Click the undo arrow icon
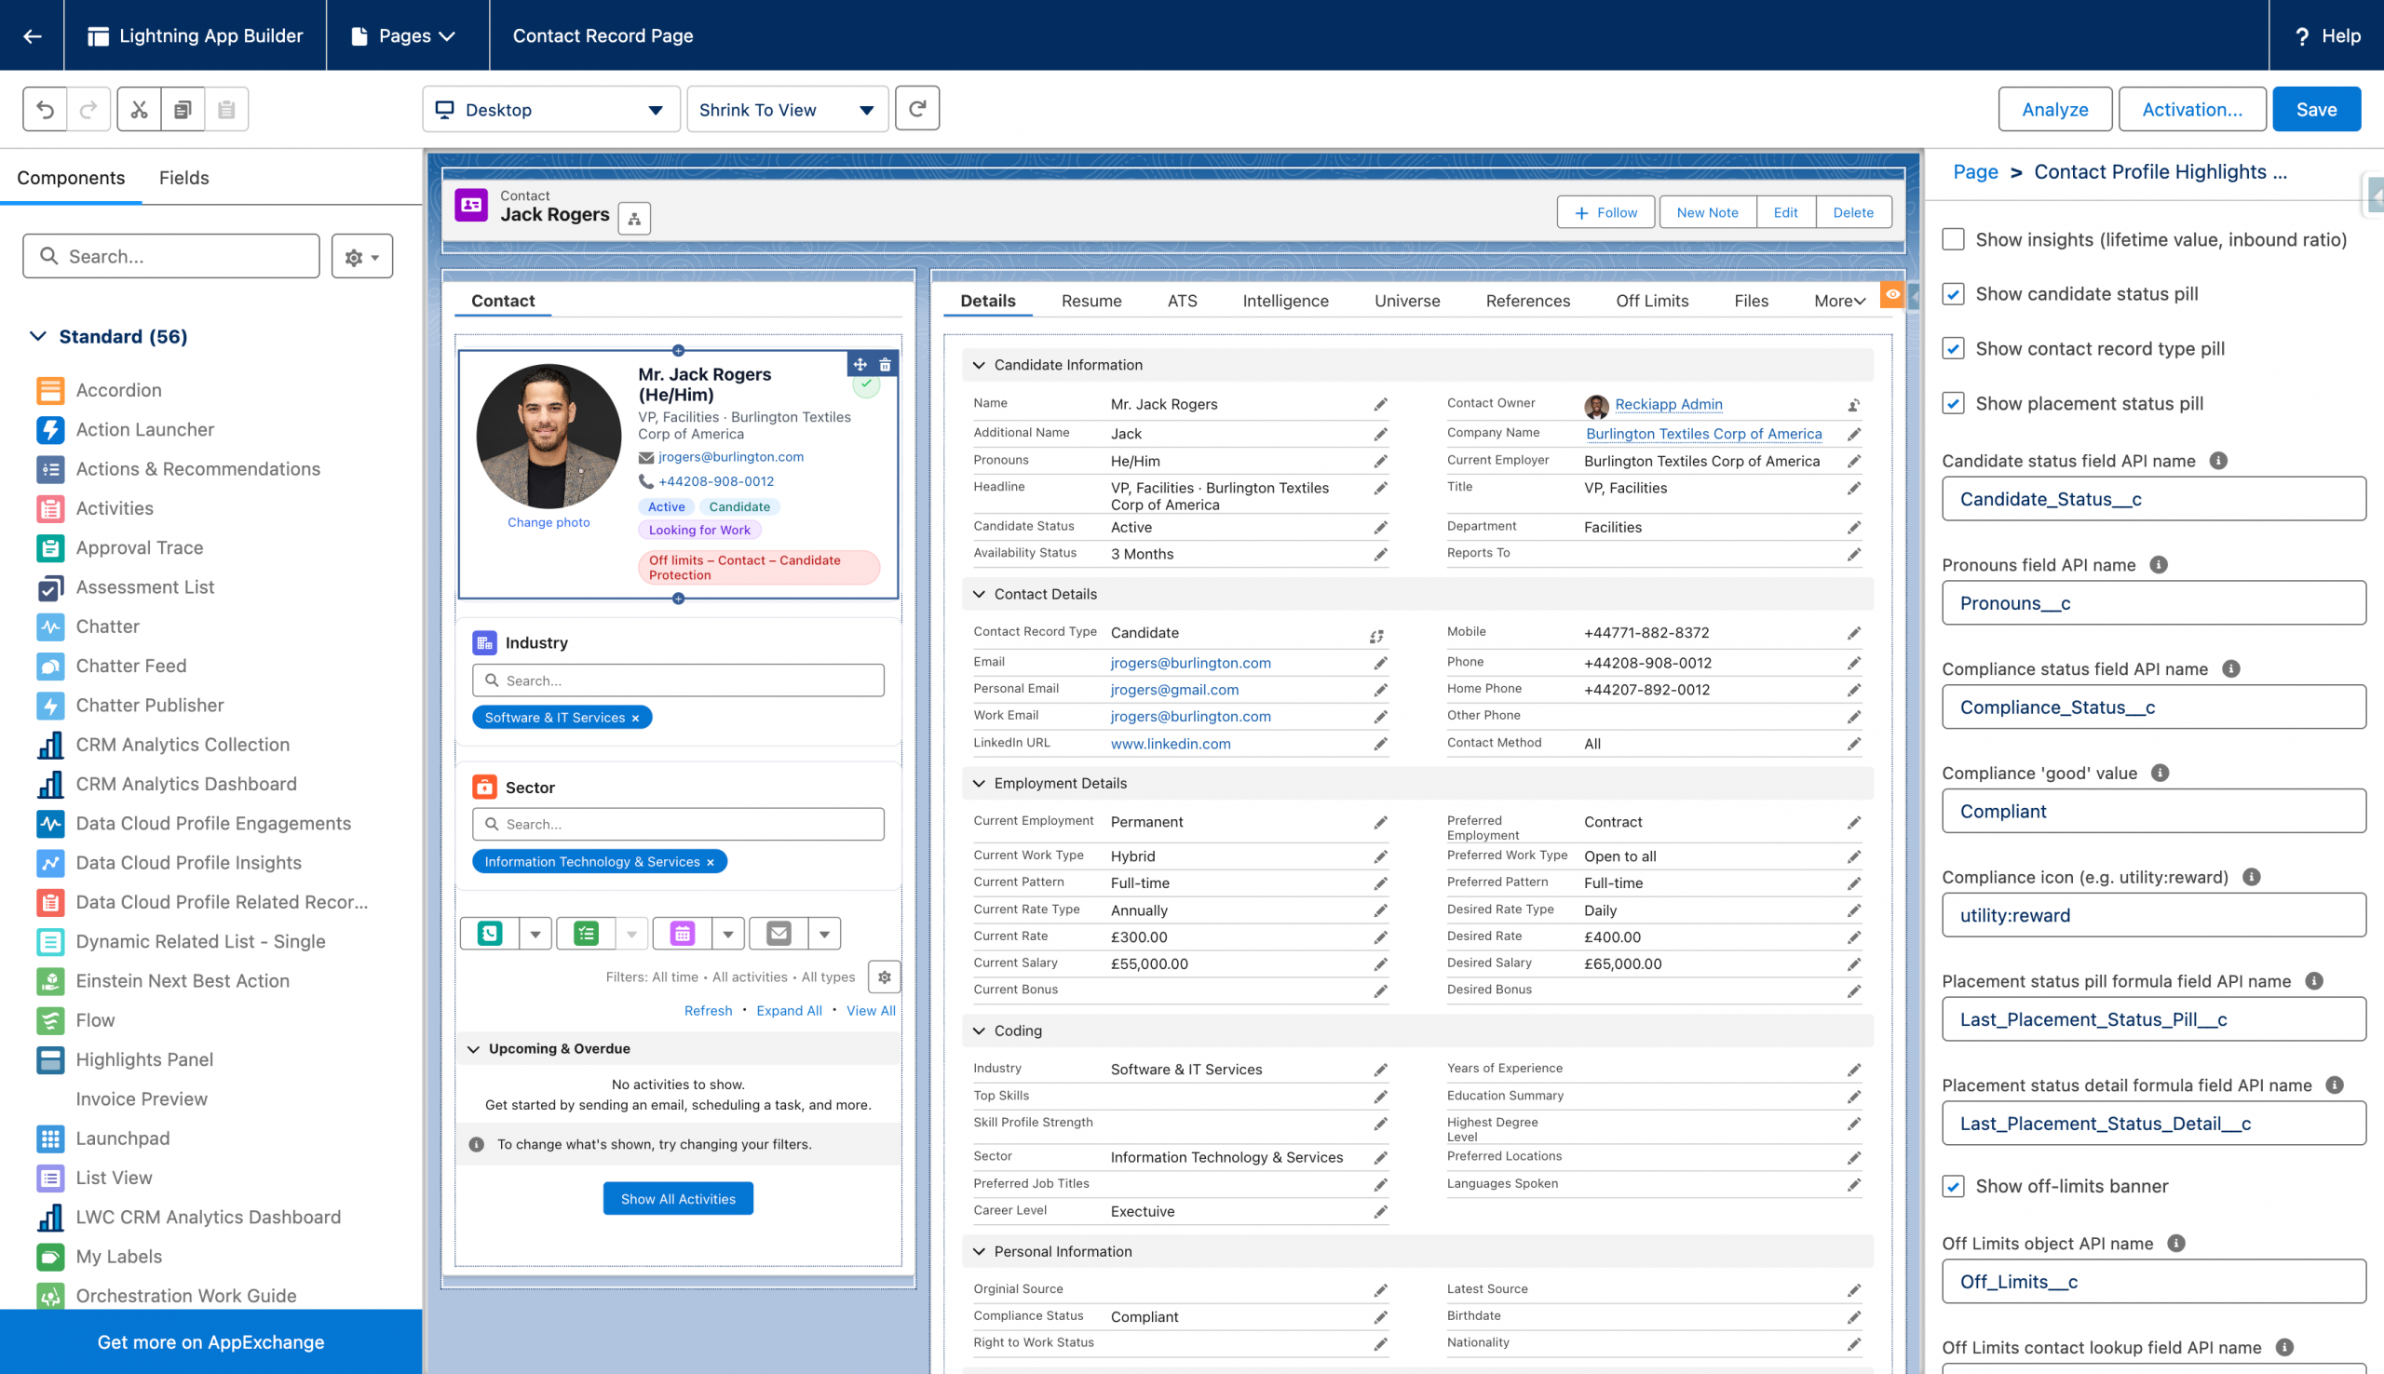The image size is (2384, 1374). pyautogui.click(x=45, y=110)
